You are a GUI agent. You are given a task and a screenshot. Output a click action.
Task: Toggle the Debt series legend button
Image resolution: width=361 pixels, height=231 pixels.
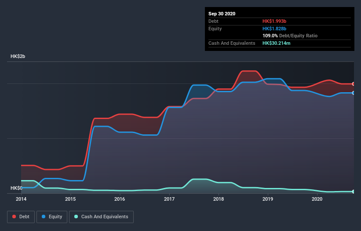(21, 217)
